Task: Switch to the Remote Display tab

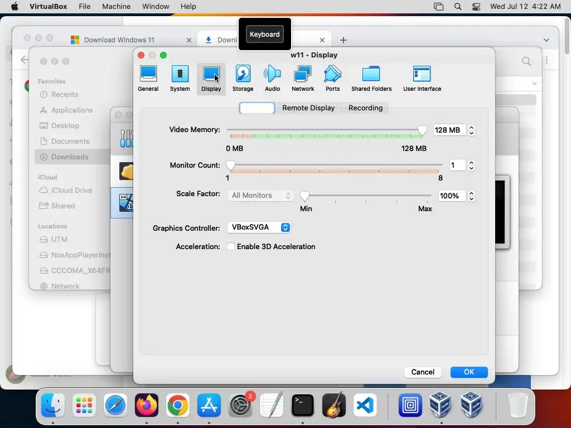Action: pyautogui.click(x=308, y=108)
